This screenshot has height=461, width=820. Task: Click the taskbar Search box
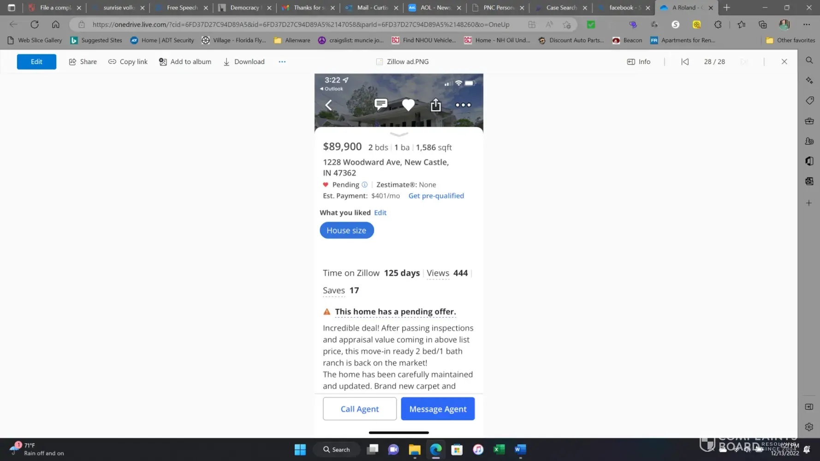[337, 449]
